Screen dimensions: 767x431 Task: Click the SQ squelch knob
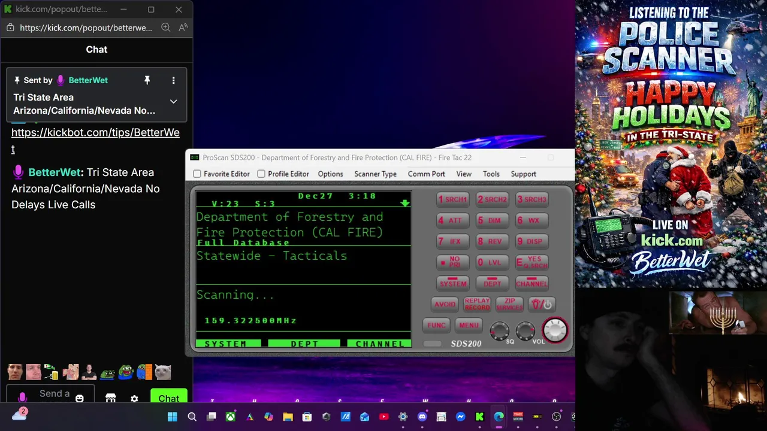(x=499, y=330)
